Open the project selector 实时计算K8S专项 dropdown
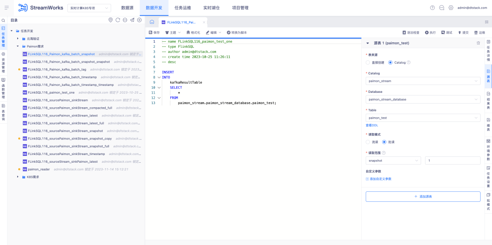492x245 pixels. pyautogui.click(x=89, y=8)
